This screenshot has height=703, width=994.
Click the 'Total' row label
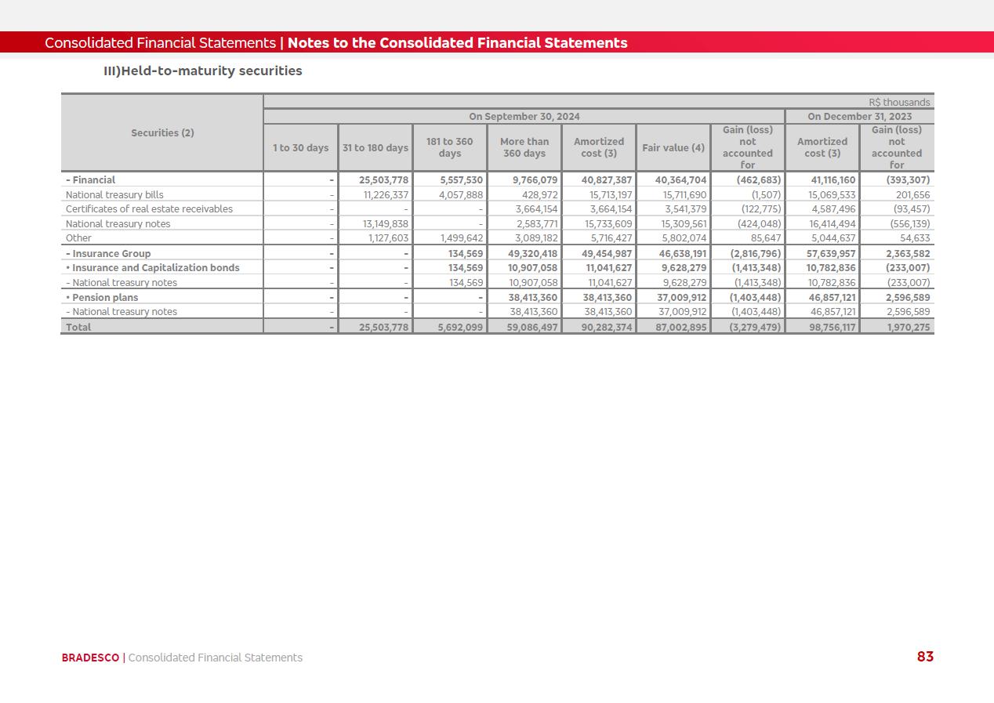[78, 328]
